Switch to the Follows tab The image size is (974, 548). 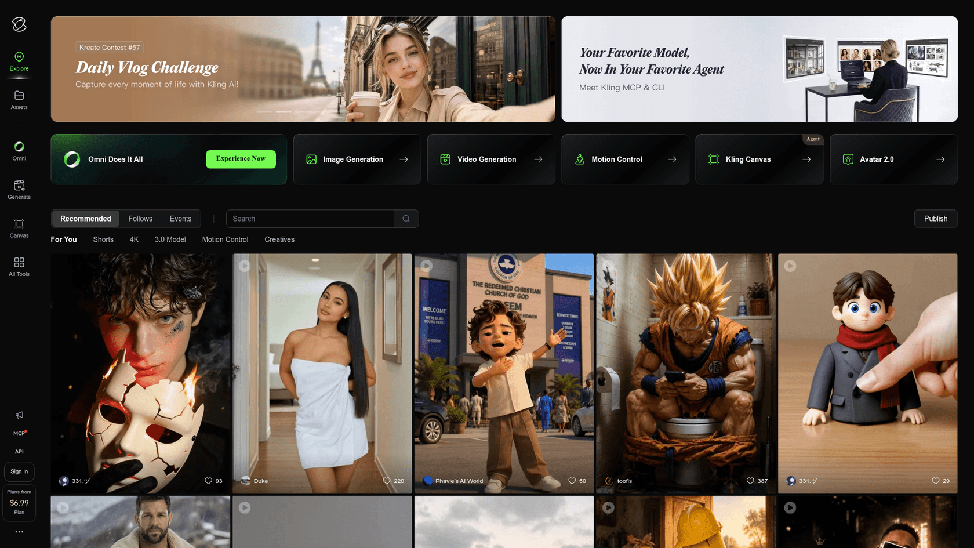point(140,219)
